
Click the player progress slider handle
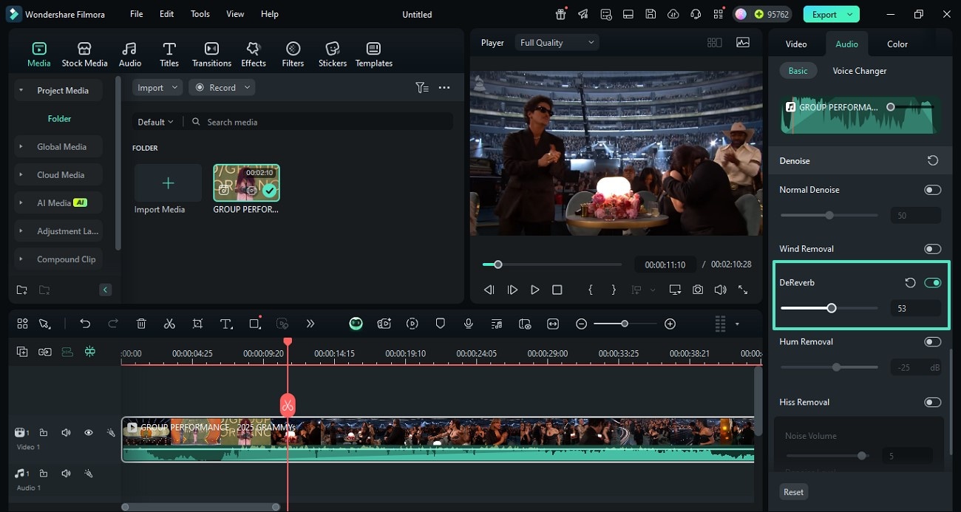tap(498, 264)
